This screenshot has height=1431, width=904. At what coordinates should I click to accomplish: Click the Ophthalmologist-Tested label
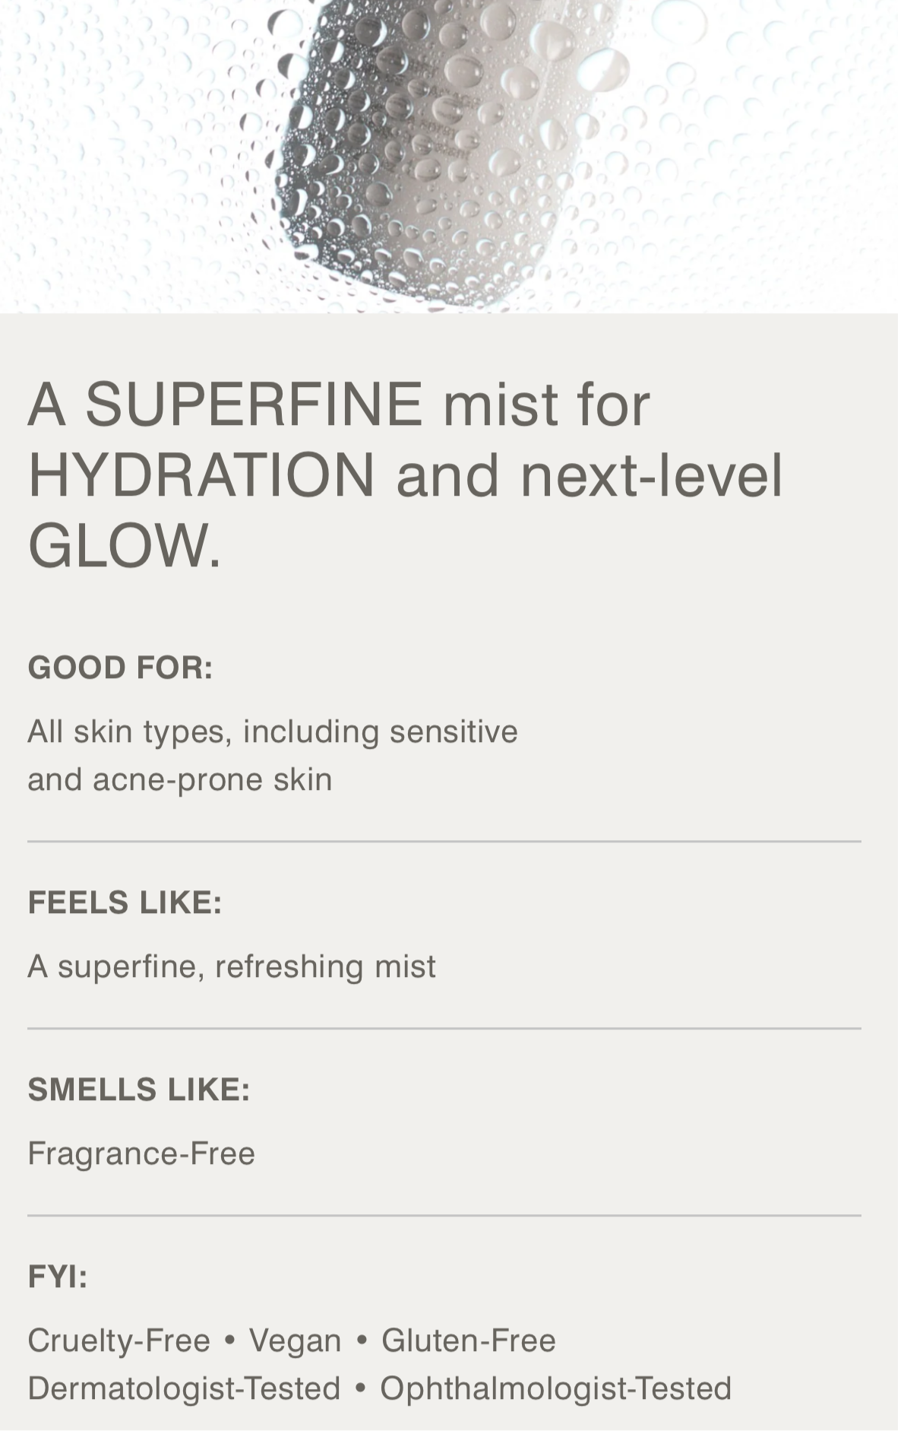[555, 1388]
